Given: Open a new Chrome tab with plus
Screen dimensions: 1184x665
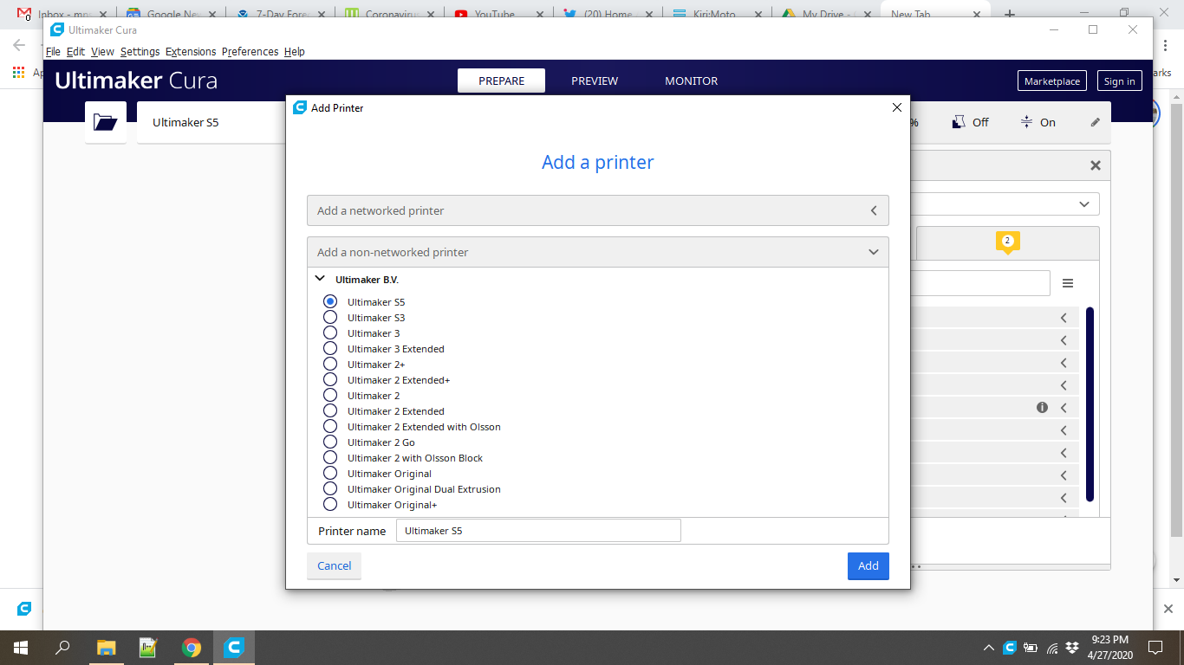Looking at the screenshot, I should point(1010,14).
